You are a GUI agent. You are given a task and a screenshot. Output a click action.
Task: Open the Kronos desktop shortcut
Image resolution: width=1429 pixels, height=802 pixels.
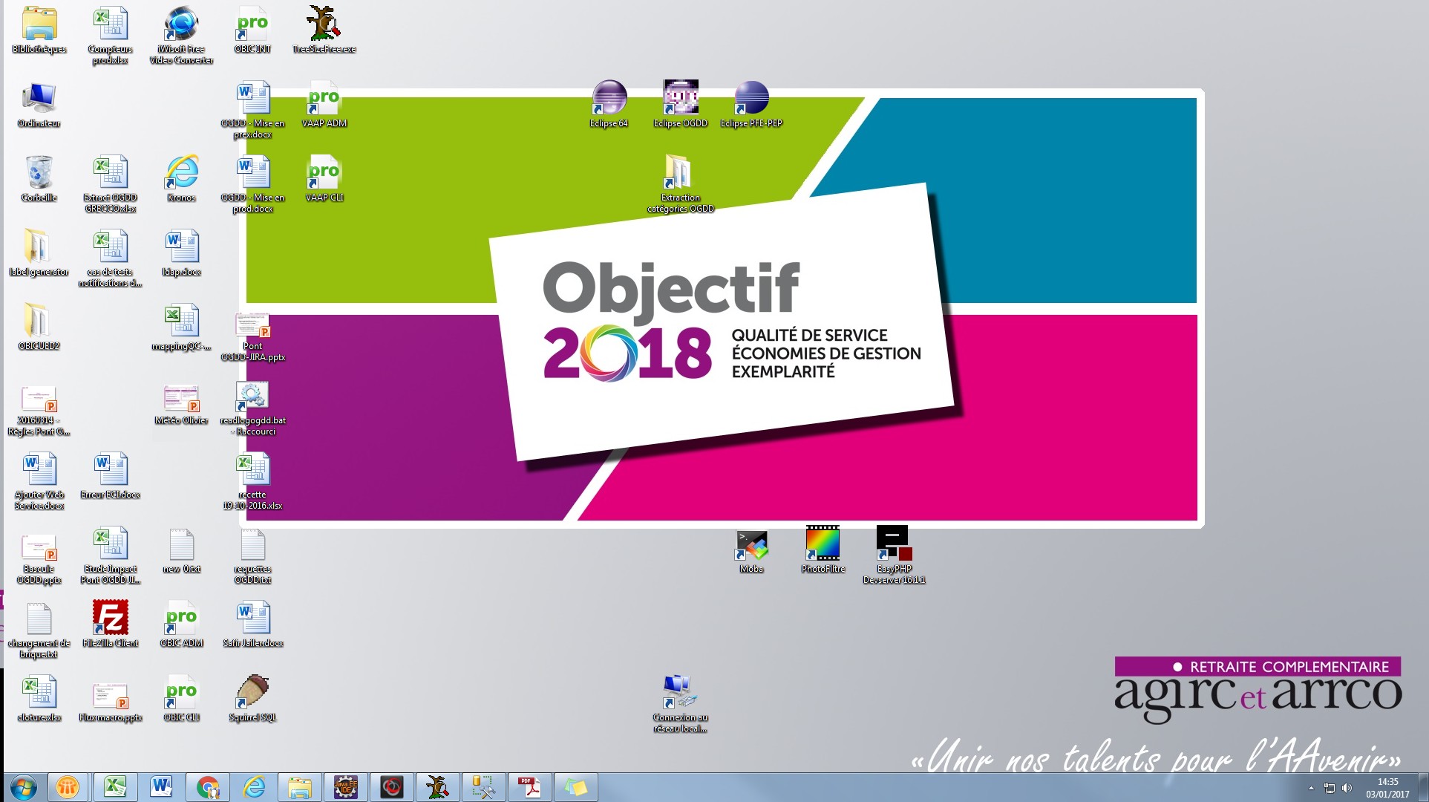pyautogui.click(x=181, y=179)
